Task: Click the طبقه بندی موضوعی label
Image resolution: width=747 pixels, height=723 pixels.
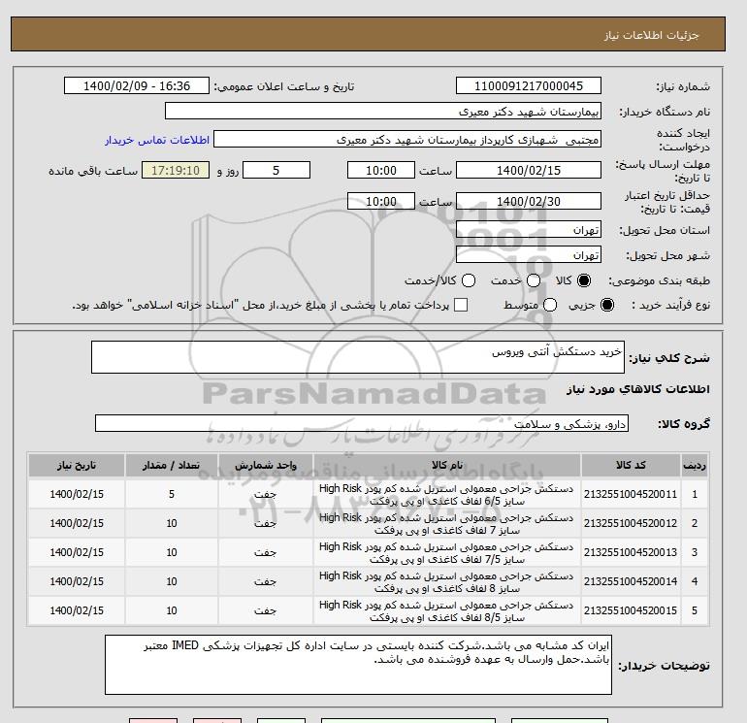Action: pos(660,280)
